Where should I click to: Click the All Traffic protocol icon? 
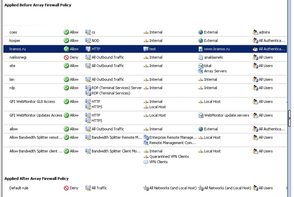click(x=88, y=188)
